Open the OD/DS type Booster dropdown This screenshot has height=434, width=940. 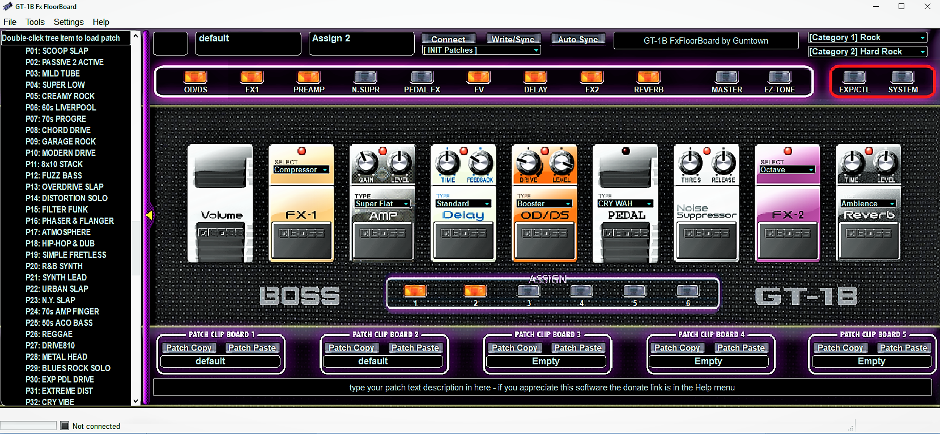tap(545, 204)
